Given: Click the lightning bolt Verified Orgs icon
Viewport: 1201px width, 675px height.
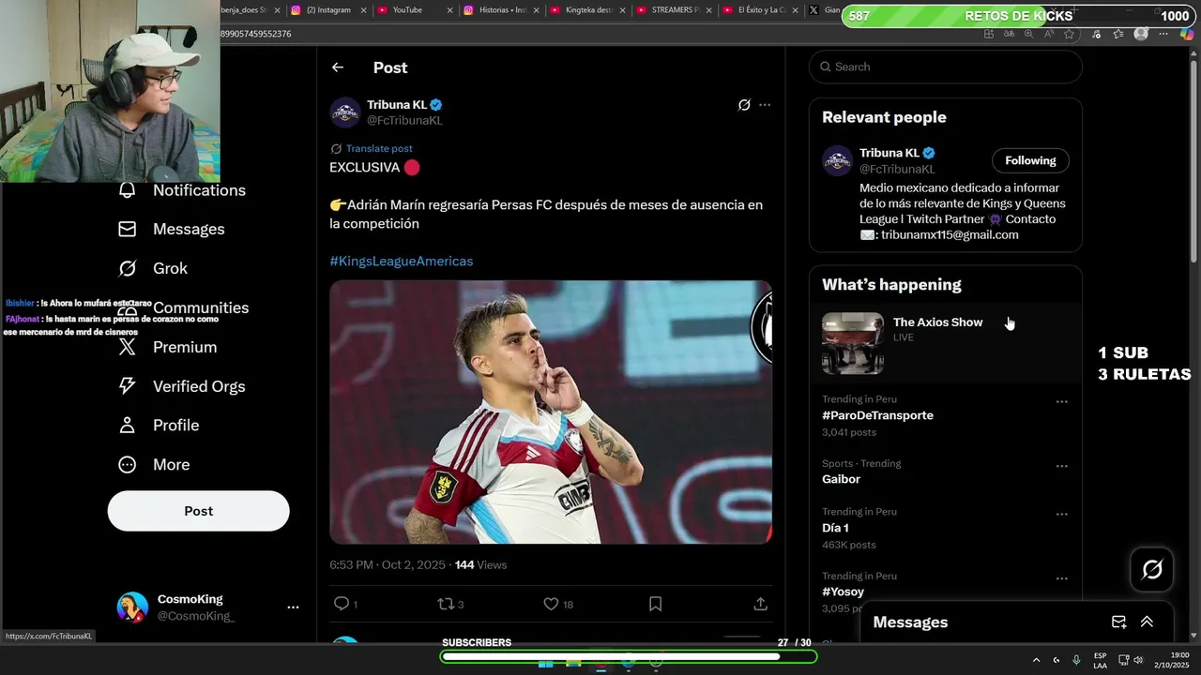Looking at the screenshot, I should coord(128,386).
